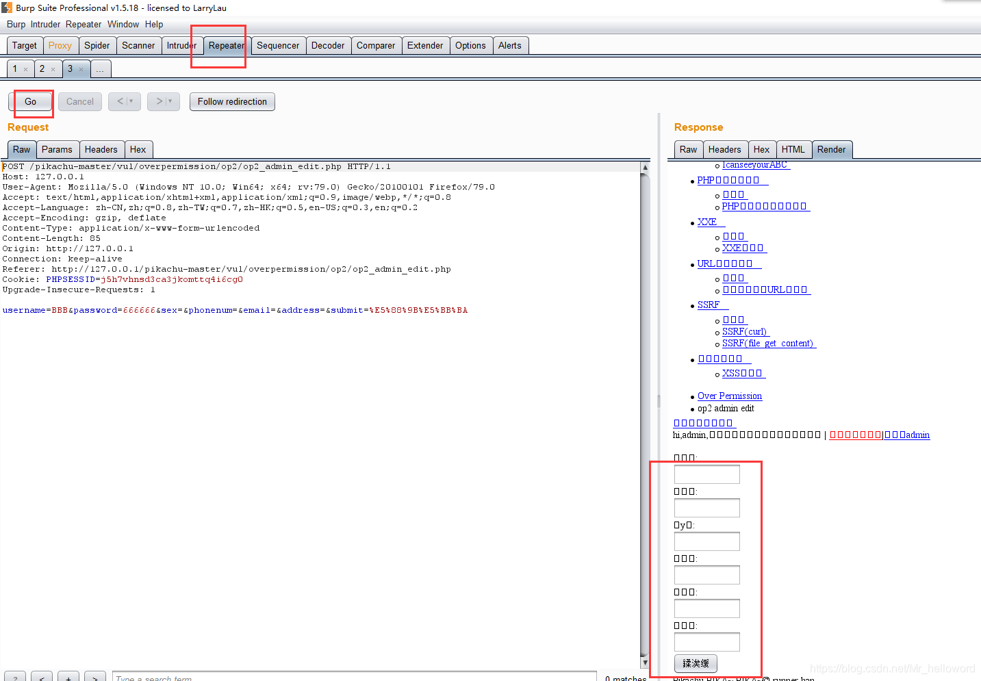Open the IcanseeyourABC link

tap(755, 165)
